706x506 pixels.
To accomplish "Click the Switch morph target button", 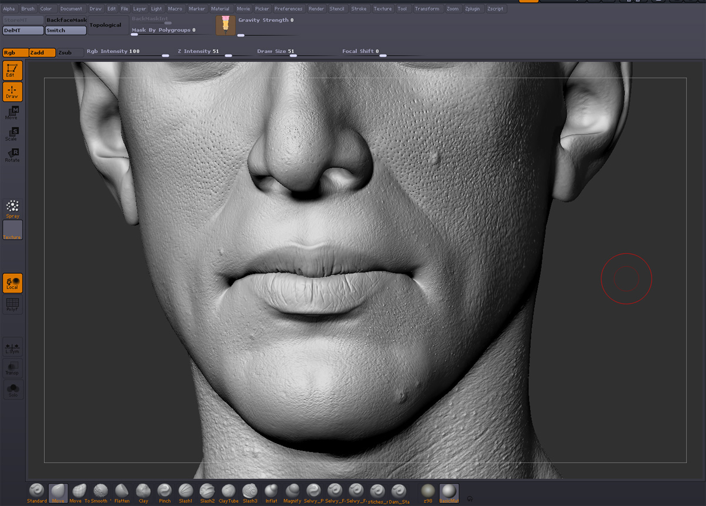I will pyautogui.click(x=66, y=31).
